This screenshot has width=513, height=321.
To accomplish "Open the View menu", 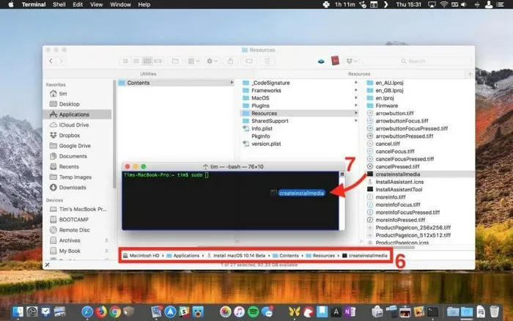I will click(96, 4).
